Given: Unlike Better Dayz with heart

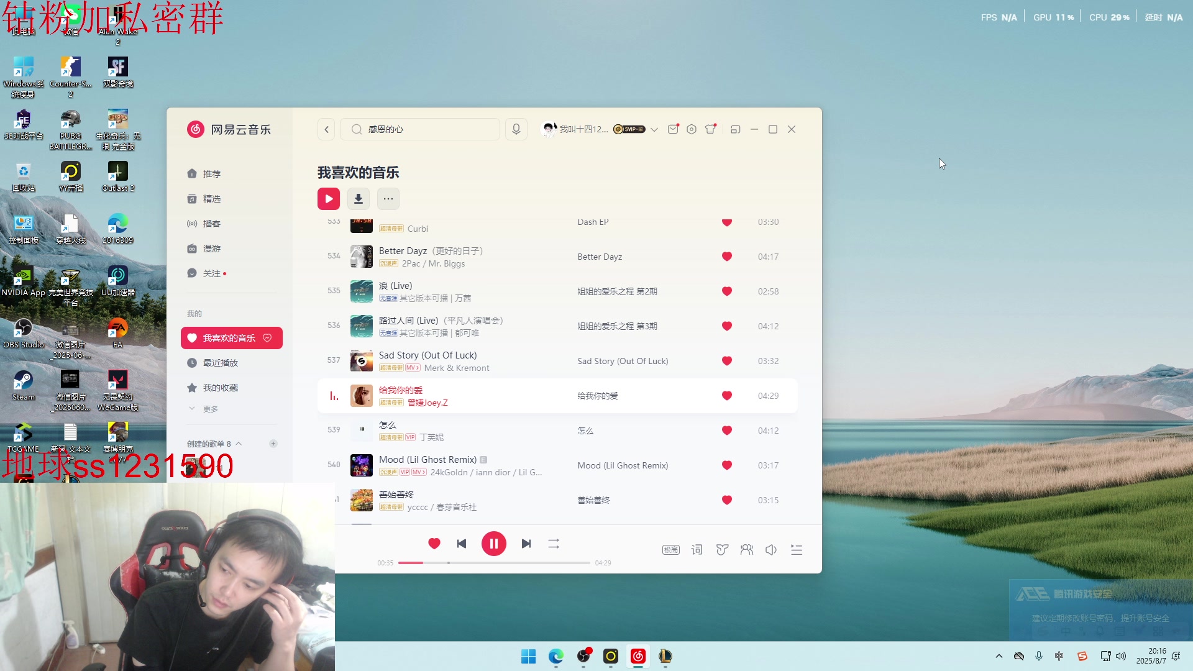Looking at the screenshot, I should (727, 257).
